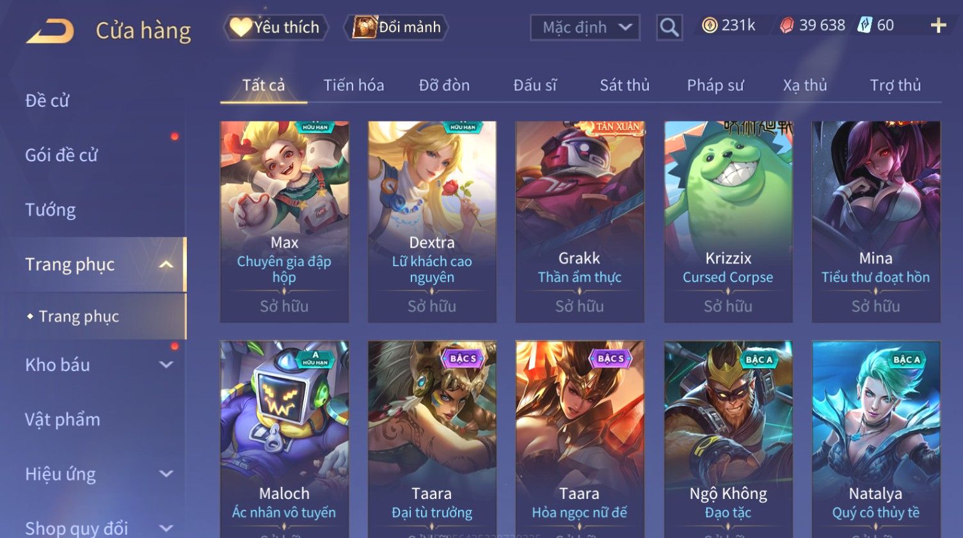Select the Trang phục sub-item
Image resolution: width=963 pixels, height=538 pixels.
tap(79, 317)
